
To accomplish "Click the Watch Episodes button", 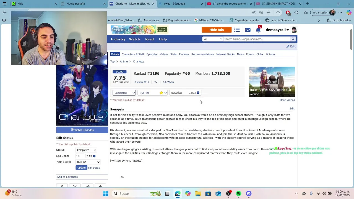I will pos(82,130).
